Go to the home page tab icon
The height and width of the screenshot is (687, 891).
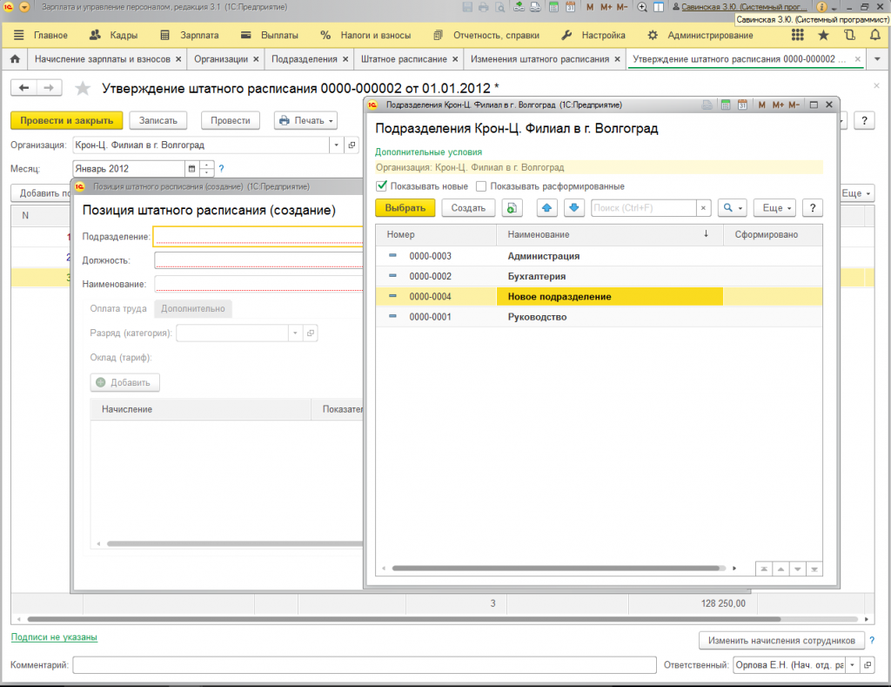[14, 59]
